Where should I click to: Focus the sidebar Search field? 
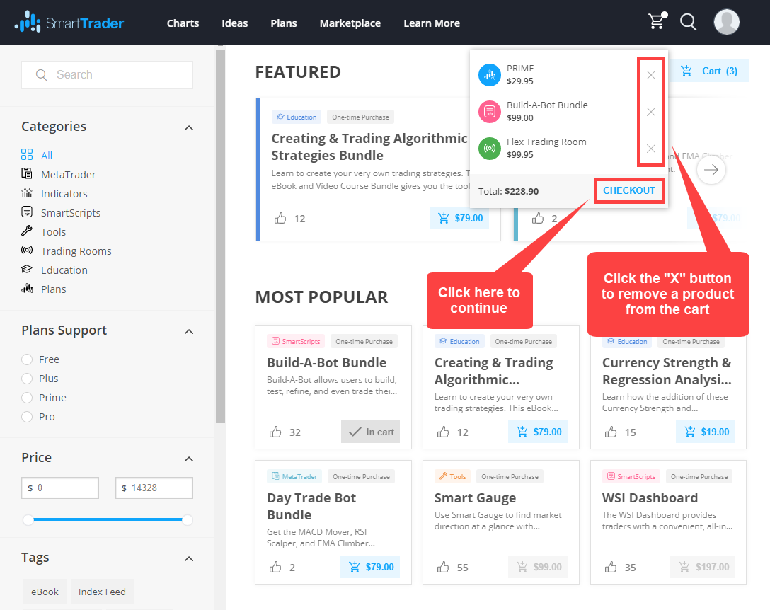(x=107, y=74)
